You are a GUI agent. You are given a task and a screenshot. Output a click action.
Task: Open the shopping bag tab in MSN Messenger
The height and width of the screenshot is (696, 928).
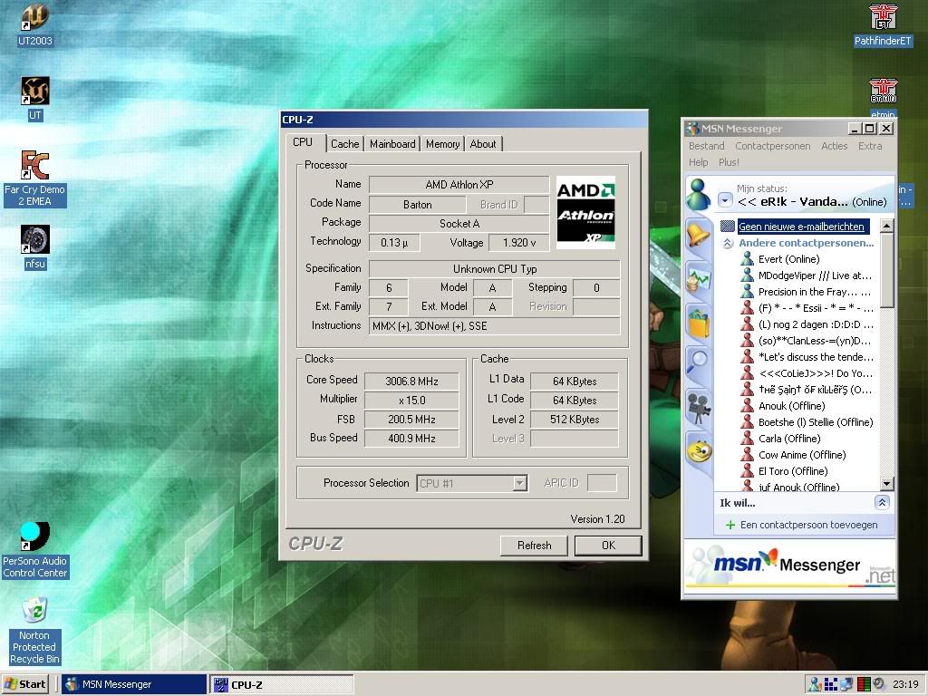pos(699,323)
